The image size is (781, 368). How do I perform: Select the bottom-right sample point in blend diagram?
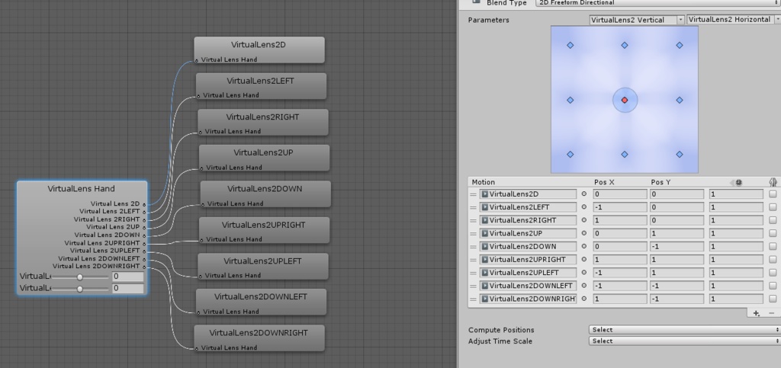pyautogui.click(x=680, y=154)
